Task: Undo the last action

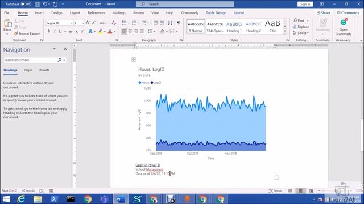Action: (45, 4)
